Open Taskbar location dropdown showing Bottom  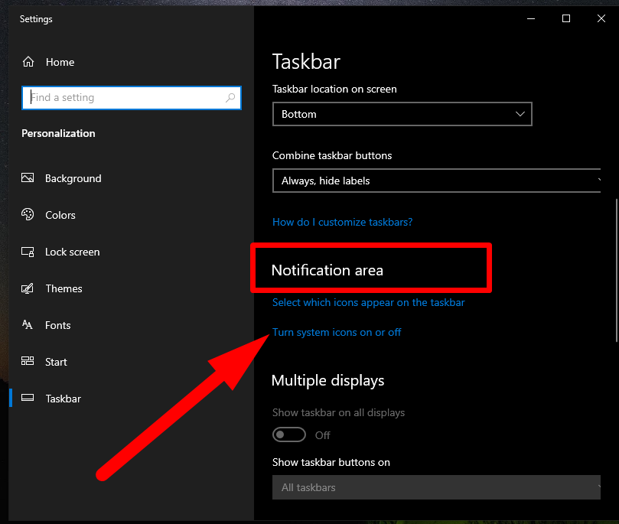click(402, 114)
